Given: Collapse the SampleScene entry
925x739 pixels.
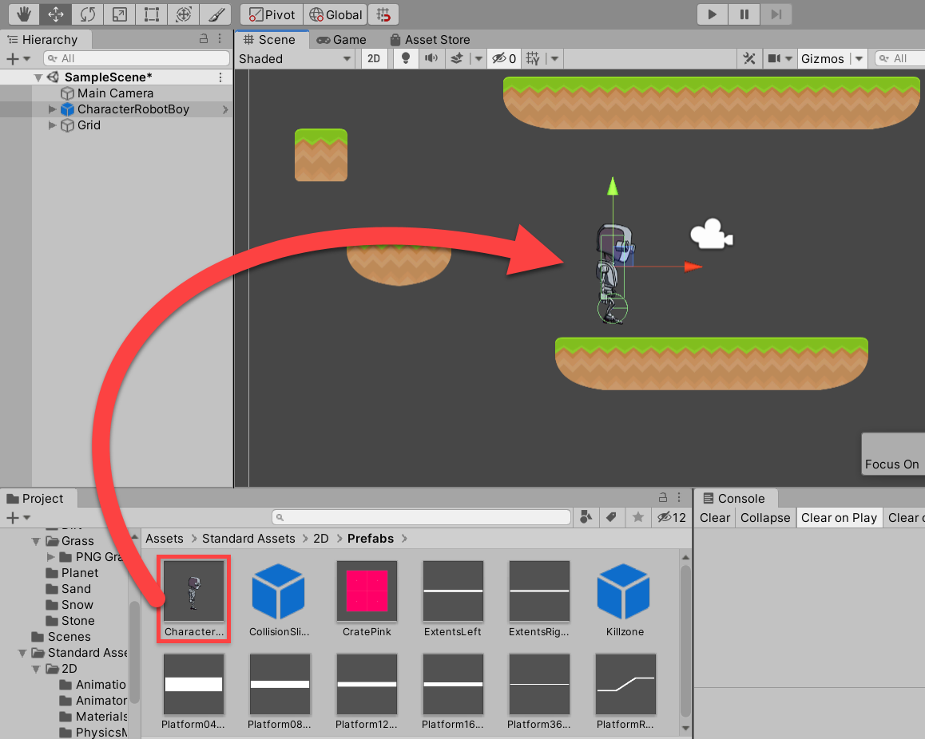Looking at the screenshot, I should [38, 77].
